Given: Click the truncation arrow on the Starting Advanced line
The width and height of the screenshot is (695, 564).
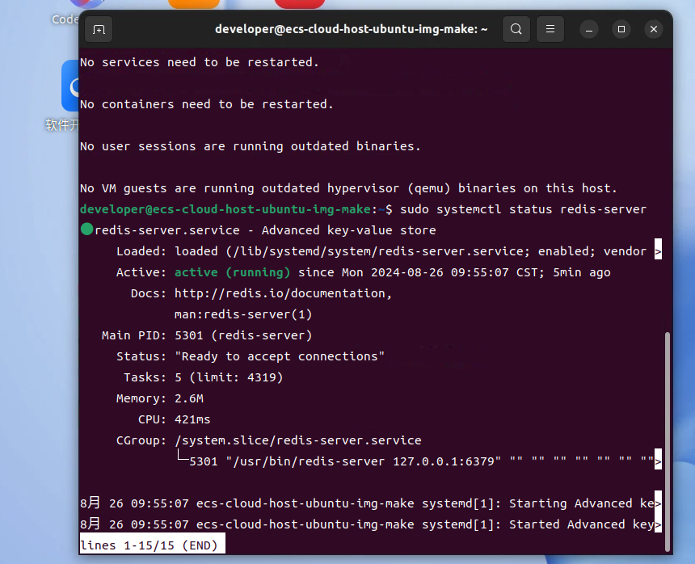Looking at the screenshot, I should pos(658,503).
